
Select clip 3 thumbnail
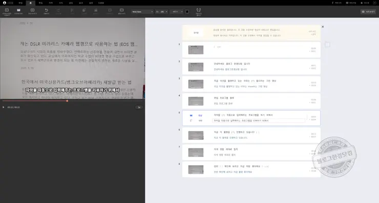tap(196, 84)
